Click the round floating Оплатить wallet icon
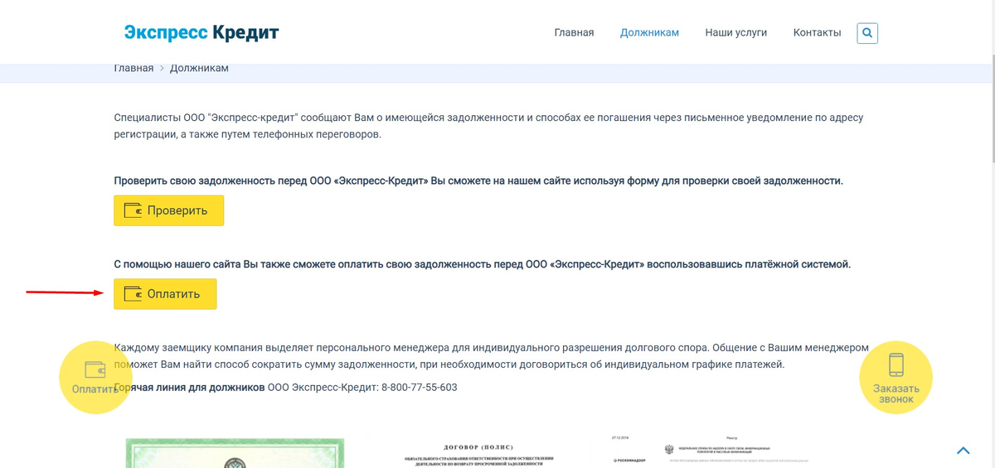995x468 pixels. coord(95,369)
